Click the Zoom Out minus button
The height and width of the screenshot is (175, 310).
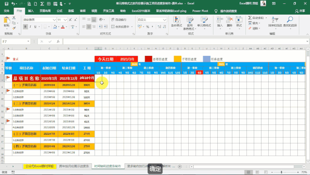click(272, 172)
